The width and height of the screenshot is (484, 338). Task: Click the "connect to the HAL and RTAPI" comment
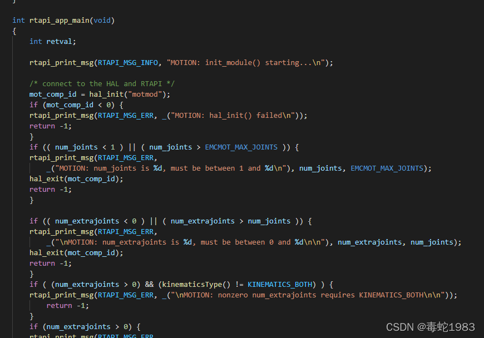click(102, 83)
